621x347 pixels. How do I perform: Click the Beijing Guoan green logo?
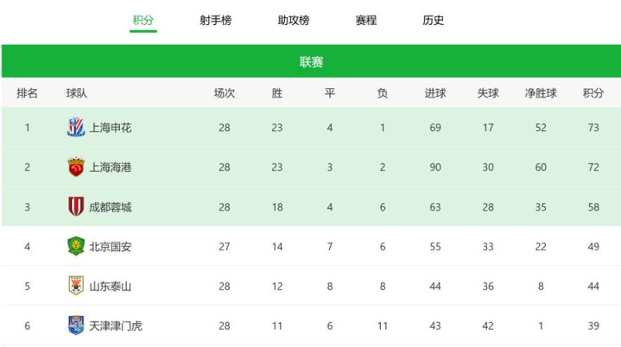76,246
